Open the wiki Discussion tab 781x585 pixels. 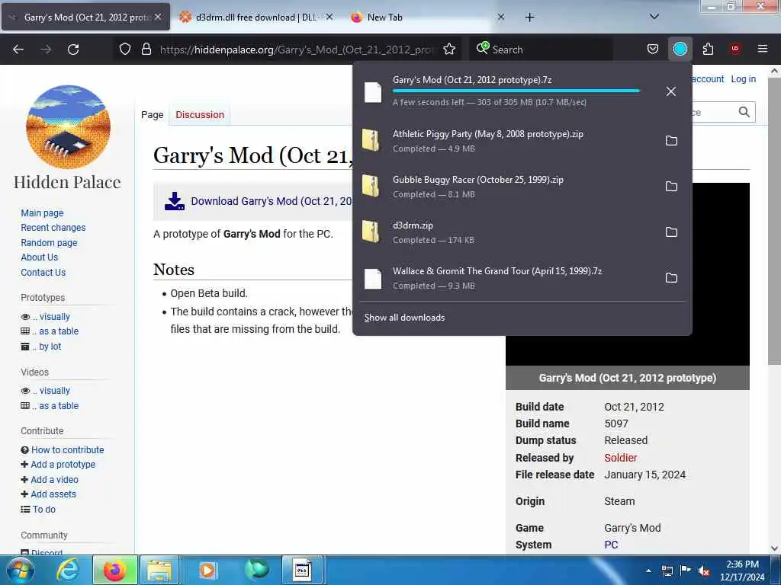(200, 115)
